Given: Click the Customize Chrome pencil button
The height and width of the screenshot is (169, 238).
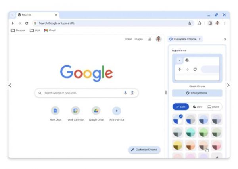Looking at the screenshot, I should pyautogui.click(x=144, y=150).
